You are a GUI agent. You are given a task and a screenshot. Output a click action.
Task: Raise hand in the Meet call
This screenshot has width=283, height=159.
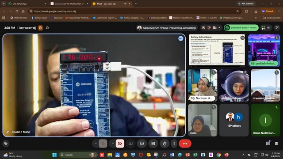(164, 144)
